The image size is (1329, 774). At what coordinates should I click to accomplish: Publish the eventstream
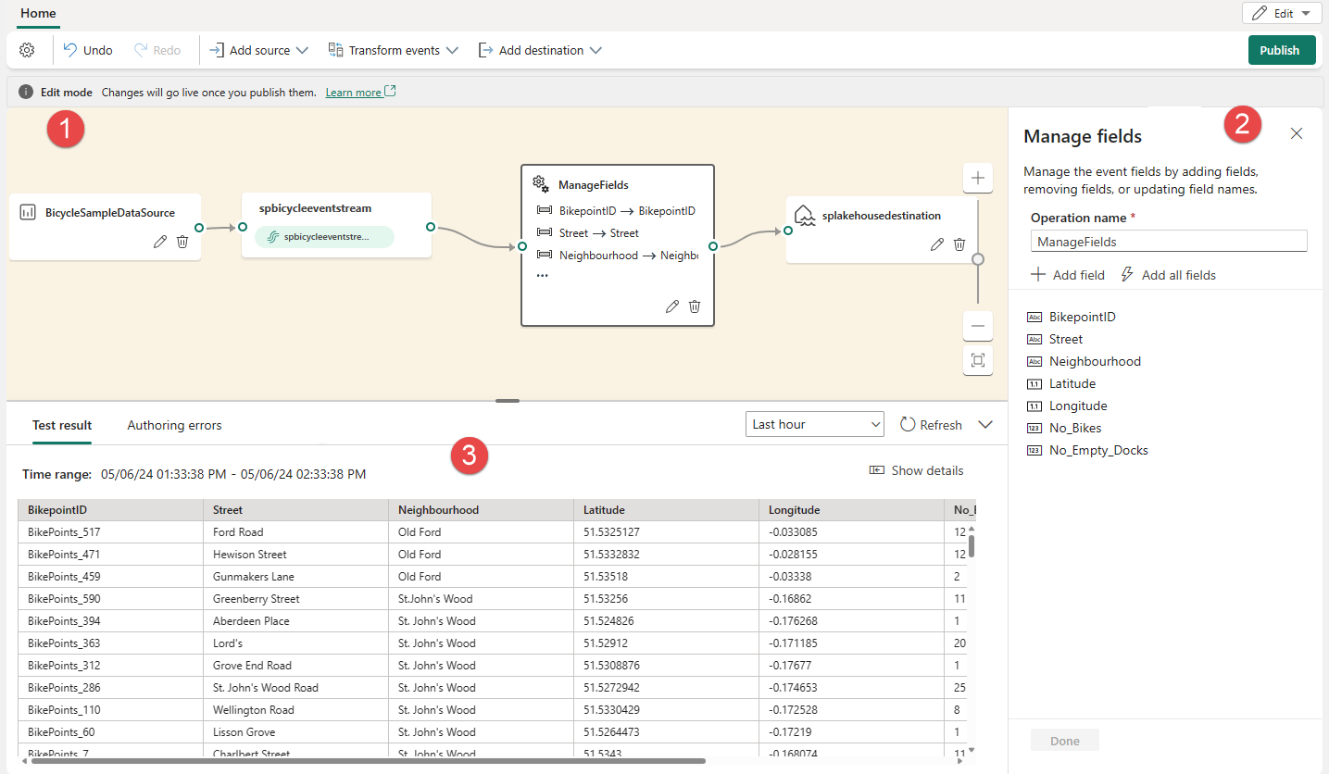[1281, 50]
